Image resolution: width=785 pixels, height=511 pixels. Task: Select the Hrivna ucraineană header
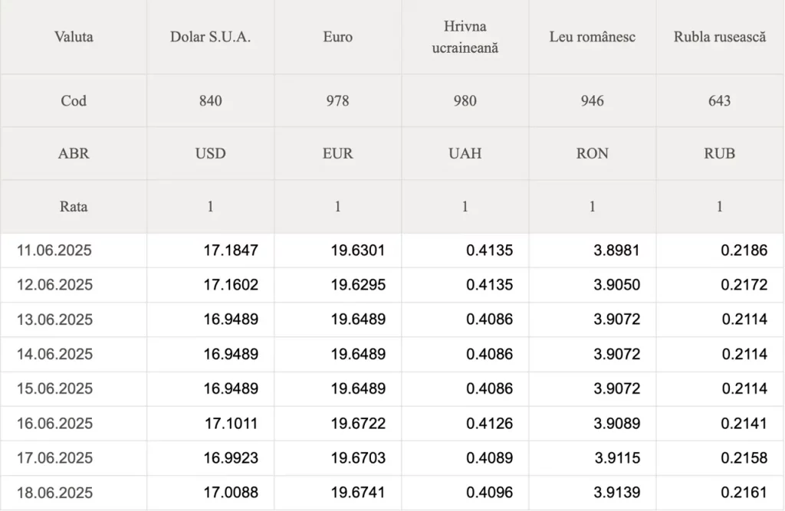point(465,37)
